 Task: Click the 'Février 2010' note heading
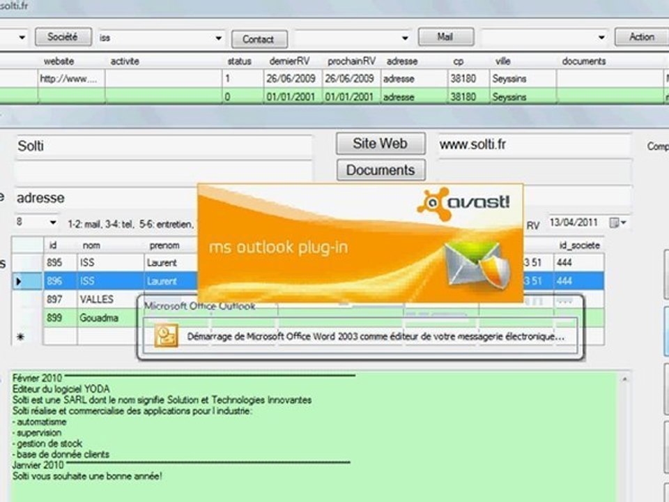pos(37,378)
